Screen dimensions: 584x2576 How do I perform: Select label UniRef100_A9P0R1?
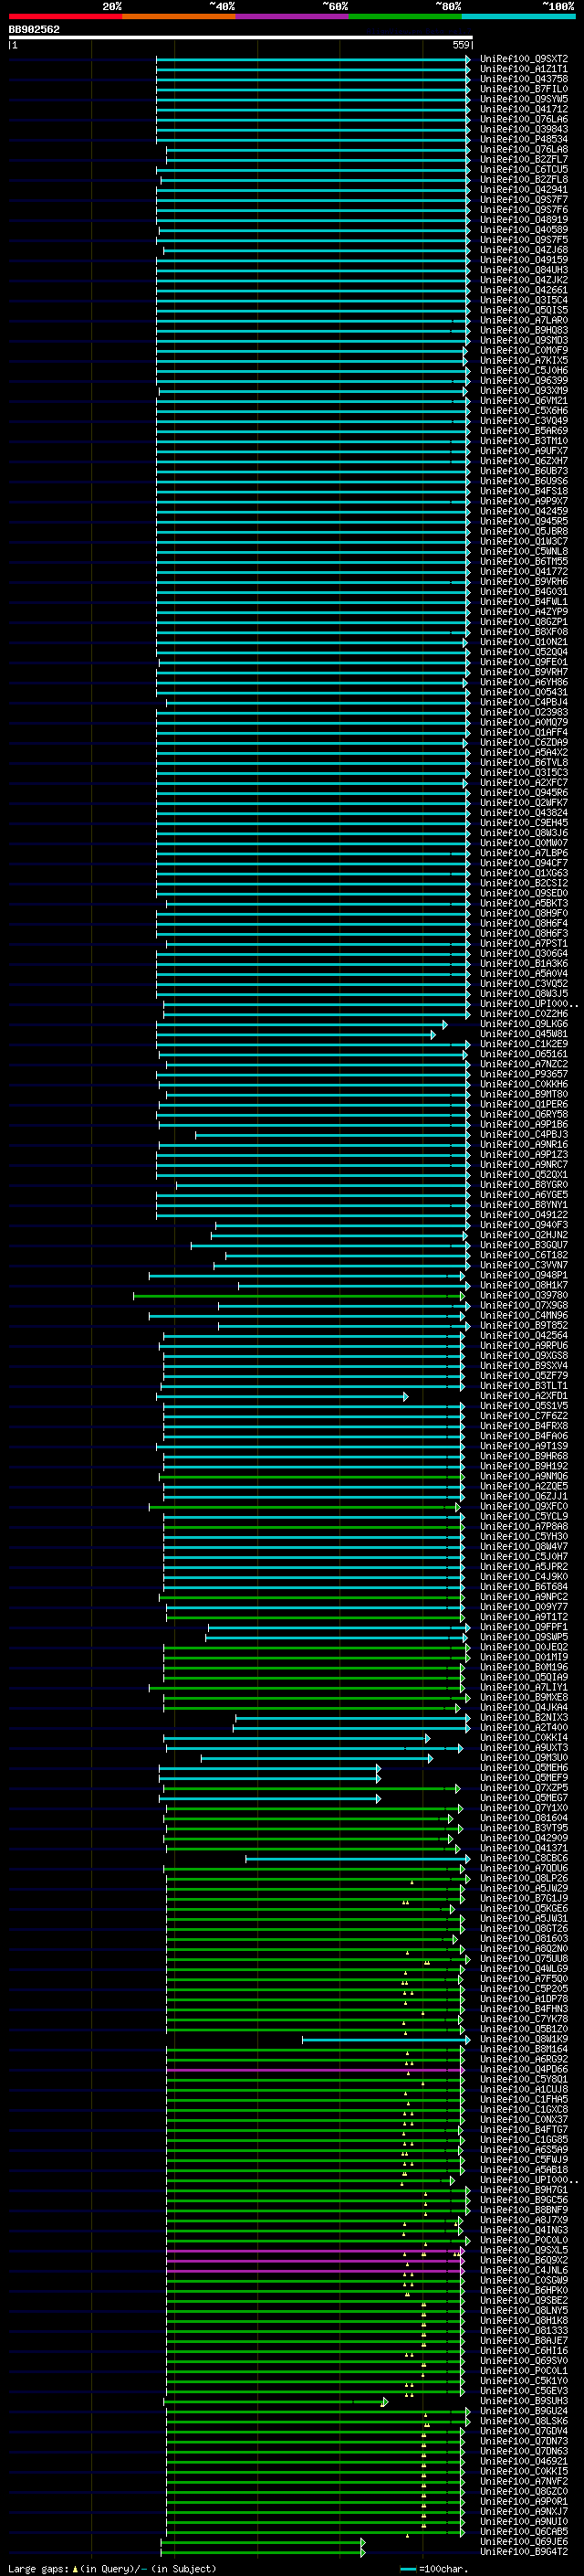point(524,2502)
